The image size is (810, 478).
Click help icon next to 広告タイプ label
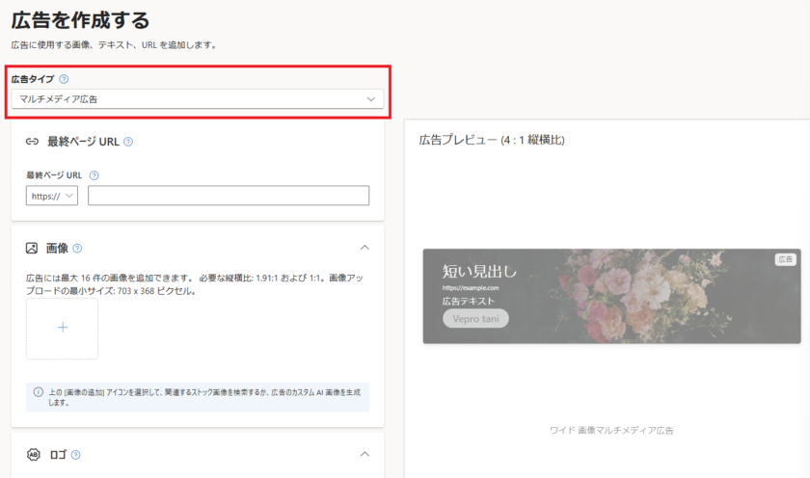click(x=64, y=80)
